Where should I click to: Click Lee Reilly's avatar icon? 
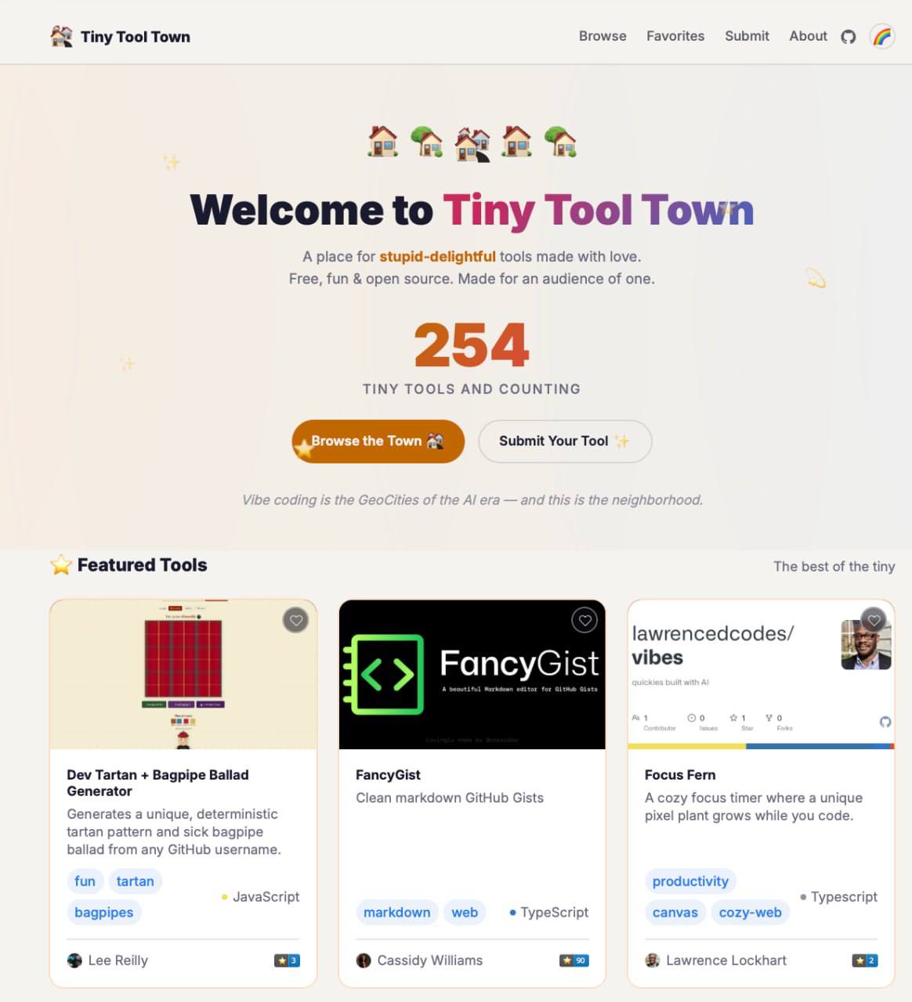[x=74, y=961]
